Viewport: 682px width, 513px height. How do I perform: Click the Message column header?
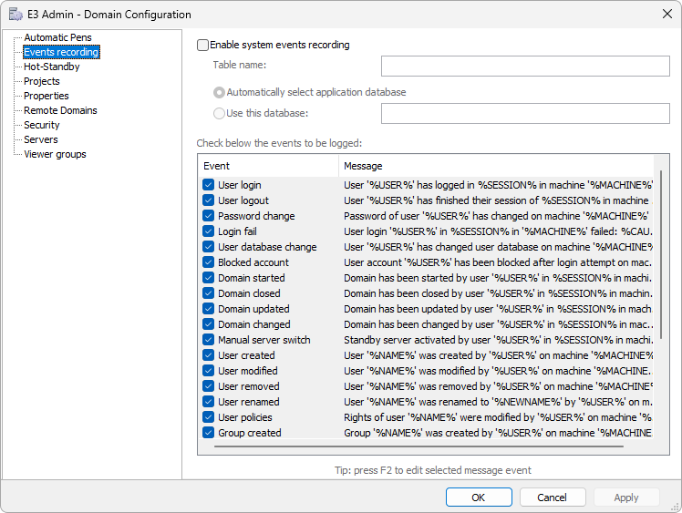(496, 166)
